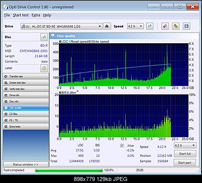The height and width of the screenshot is (183, 202).
Task: Open the File menu
Action: [7, 15]
